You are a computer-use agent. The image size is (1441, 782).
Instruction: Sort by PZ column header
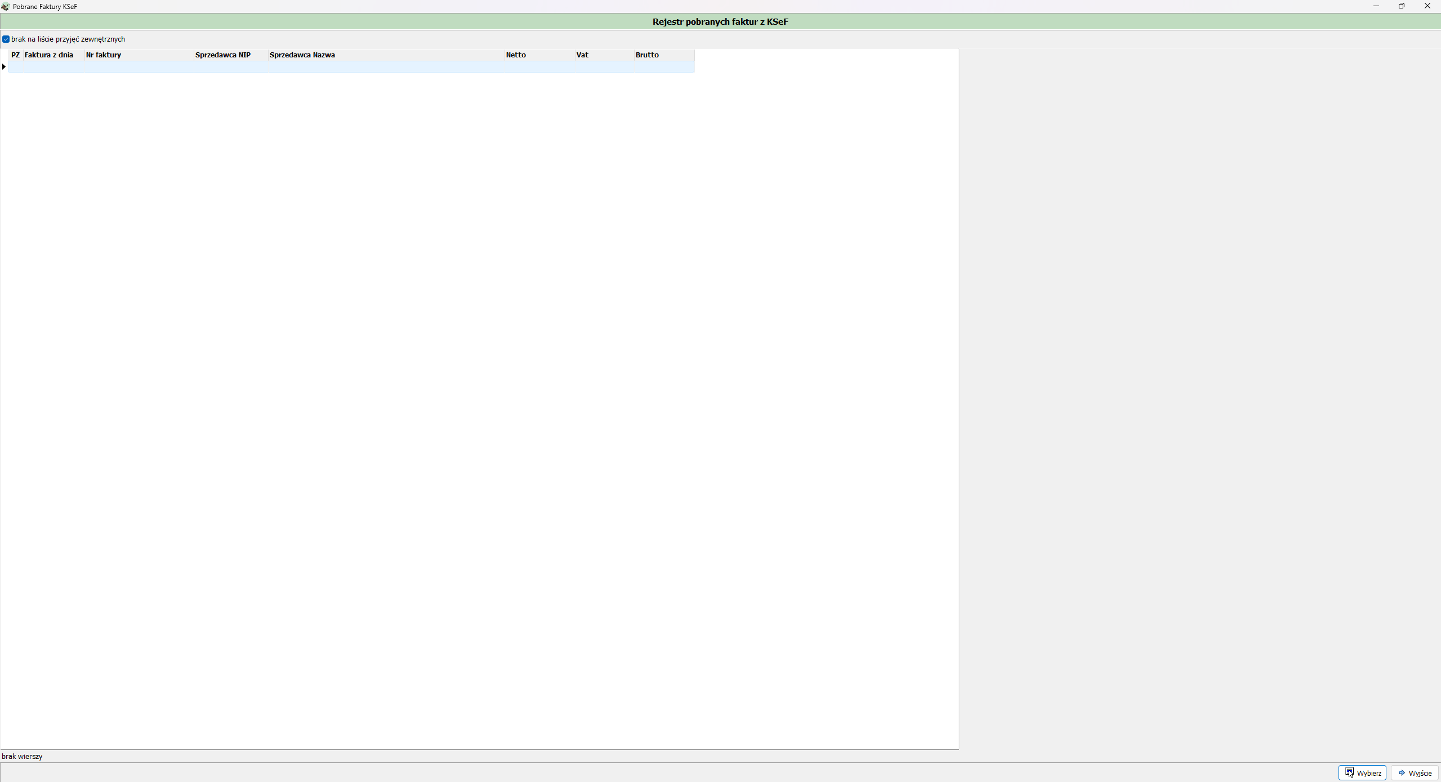[16, 55]
